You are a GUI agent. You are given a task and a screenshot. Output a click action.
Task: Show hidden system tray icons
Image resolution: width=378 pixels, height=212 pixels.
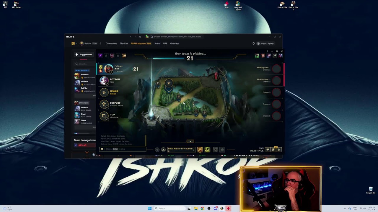[345, 208]
